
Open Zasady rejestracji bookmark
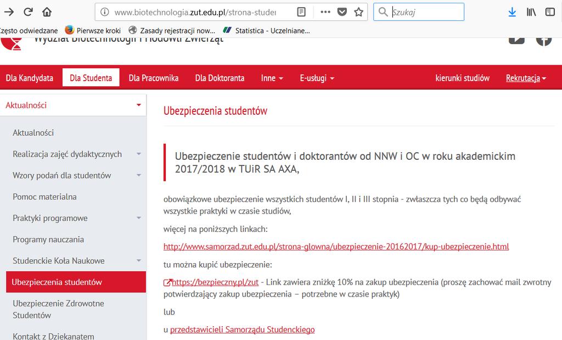click(x=172, y=31)
